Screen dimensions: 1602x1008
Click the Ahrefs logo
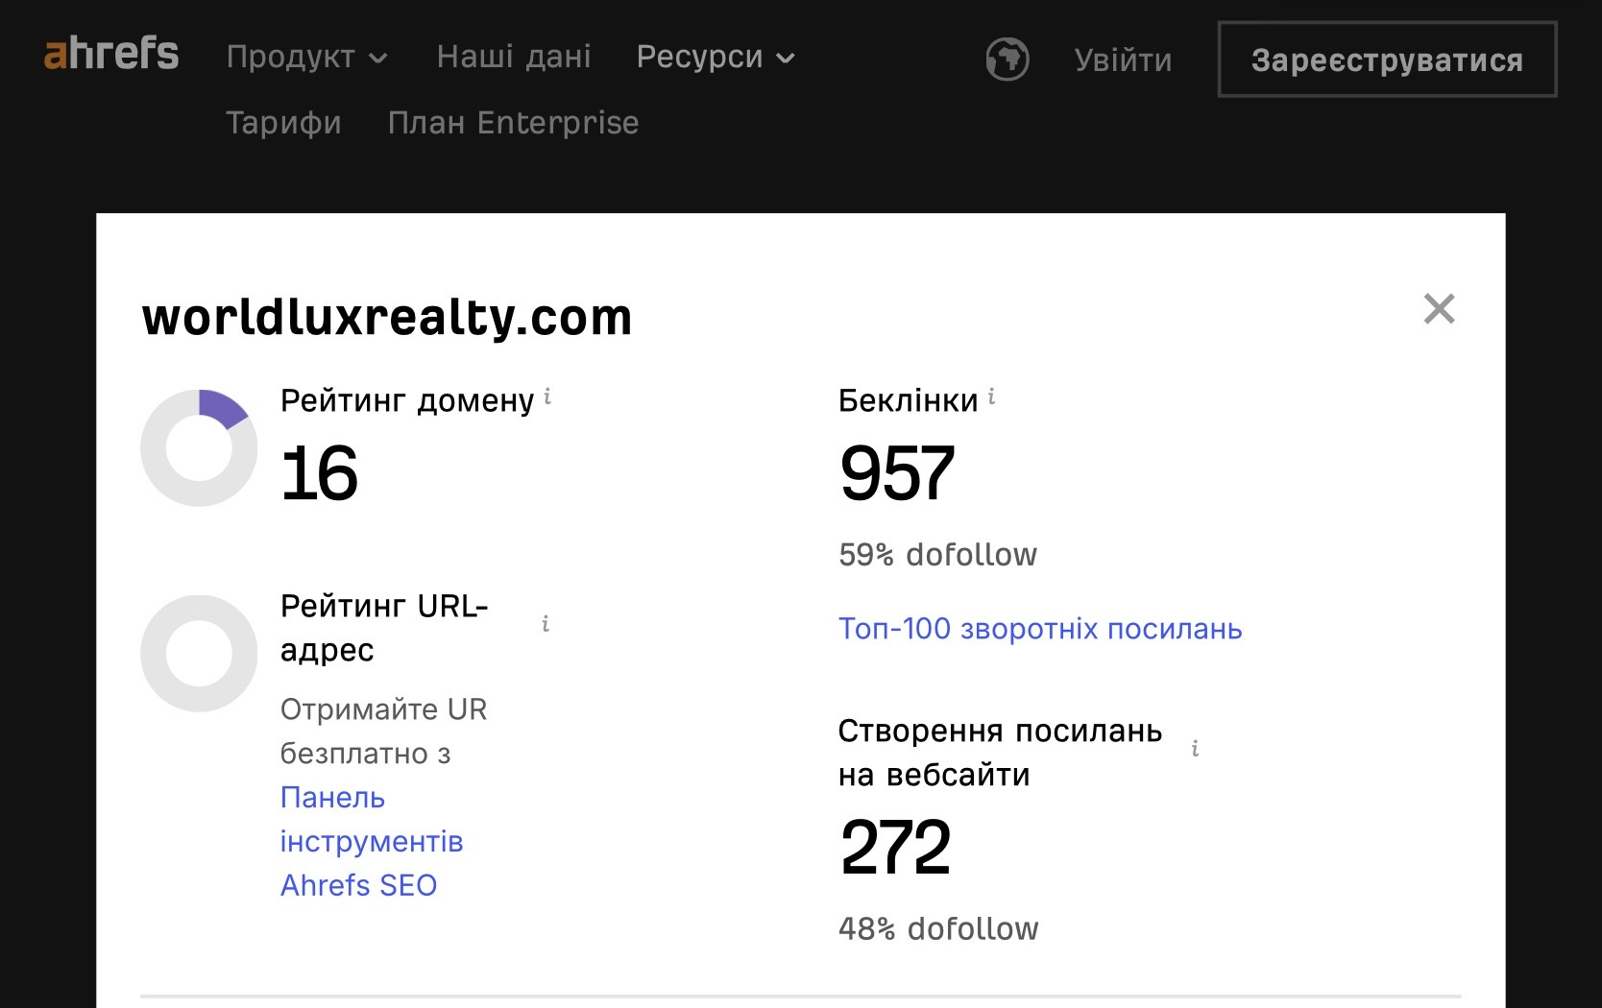tap(111, 55)
